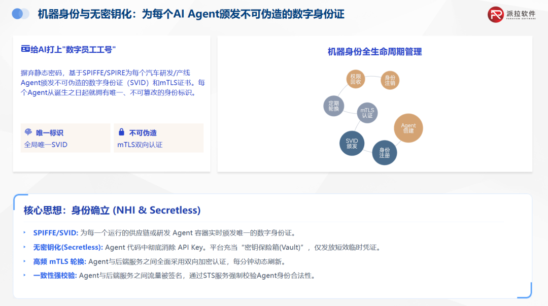Select the 身份注销 node
Image resolution: width=548 pixels, height=306 pixels.
pyautogui.click(x=390, y=80)
